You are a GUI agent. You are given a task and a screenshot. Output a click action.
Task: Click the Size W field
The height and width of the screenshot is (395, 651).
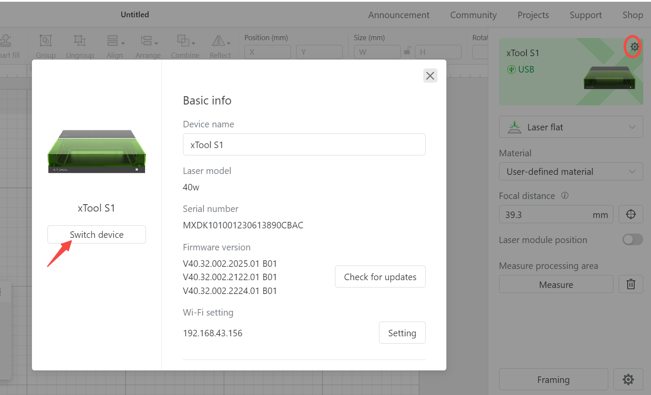377,52
